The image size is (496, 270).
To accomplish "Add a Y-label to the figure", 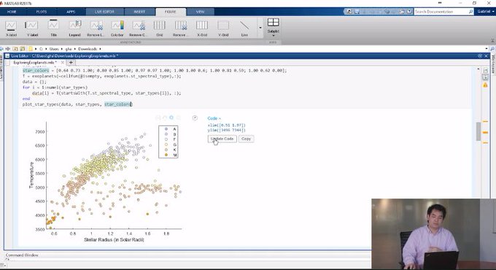I will (x=32, y=28).
